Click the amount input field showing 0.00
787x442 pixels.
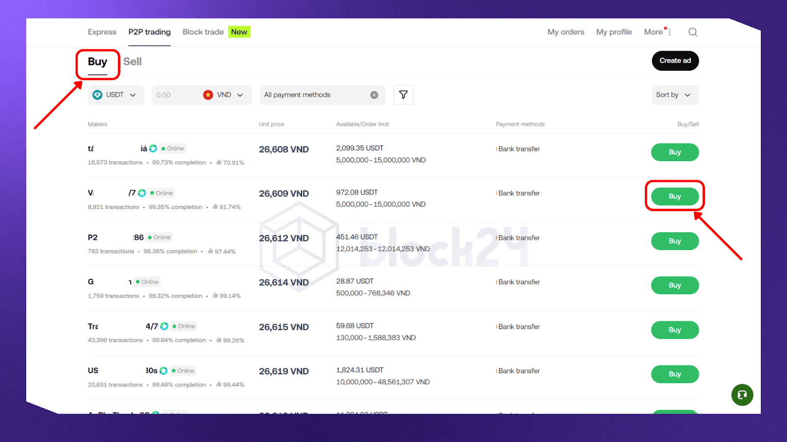click(x=175, y=95)
